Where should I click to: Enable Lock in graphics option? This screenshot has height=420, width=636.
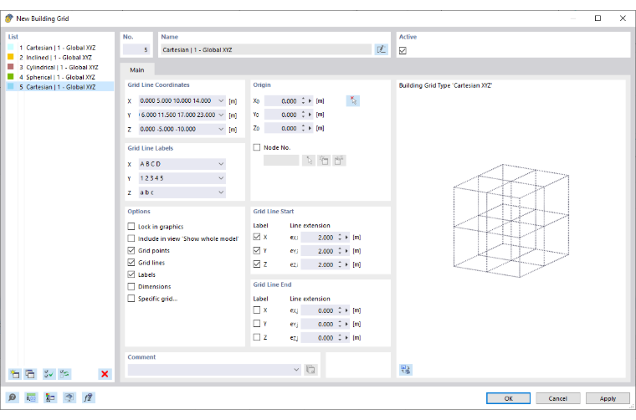[x=131, y=226]
